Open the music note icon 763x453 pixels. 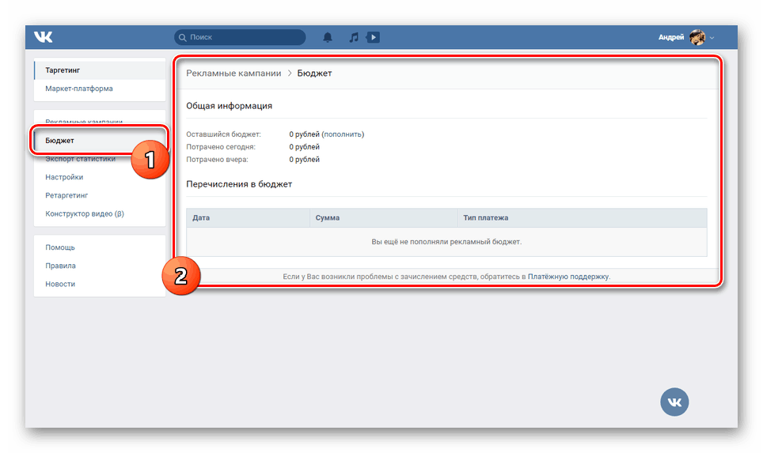click(x=354, y=37)
